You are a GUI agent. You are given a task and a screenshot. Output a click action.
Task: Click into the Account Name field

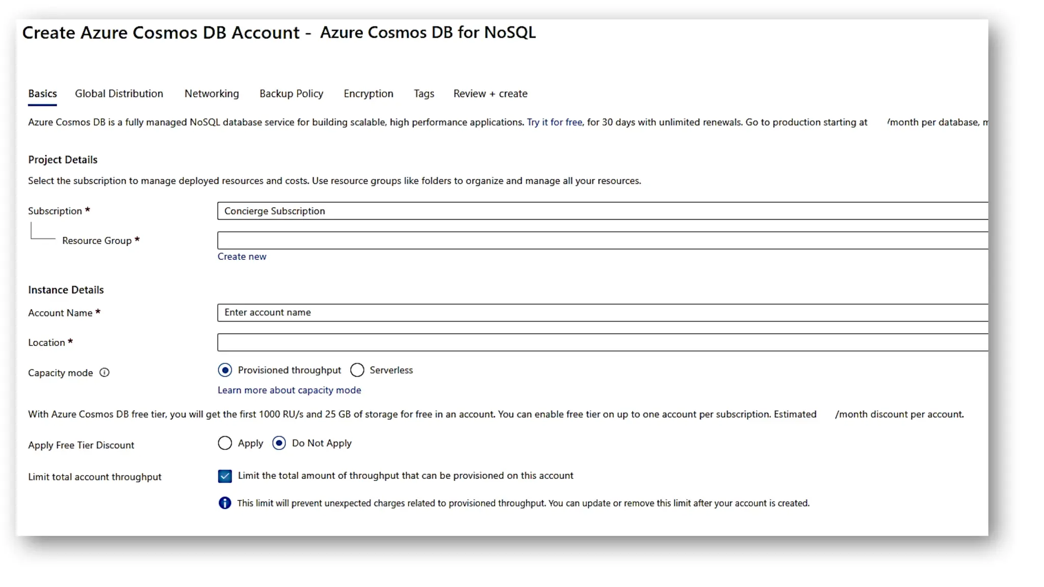602,313
